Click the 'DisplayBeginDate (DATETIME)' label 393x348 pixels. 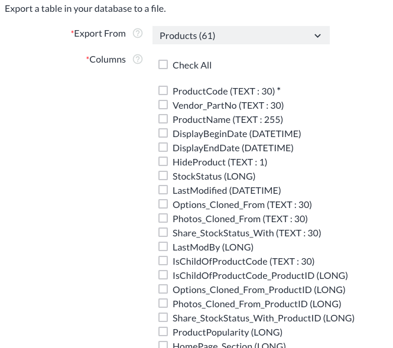tap(237, 134)
